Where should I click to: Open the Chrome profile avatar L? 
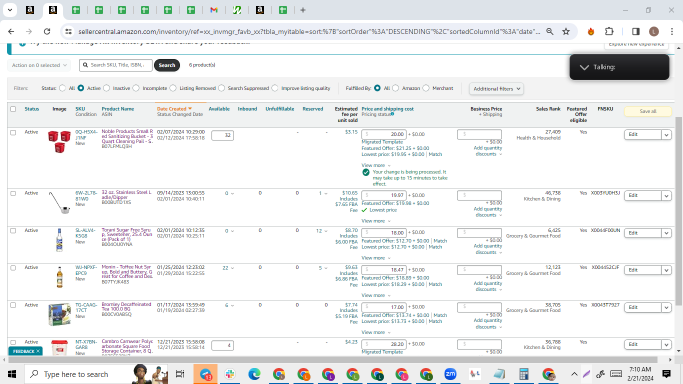tap(654, 31)
